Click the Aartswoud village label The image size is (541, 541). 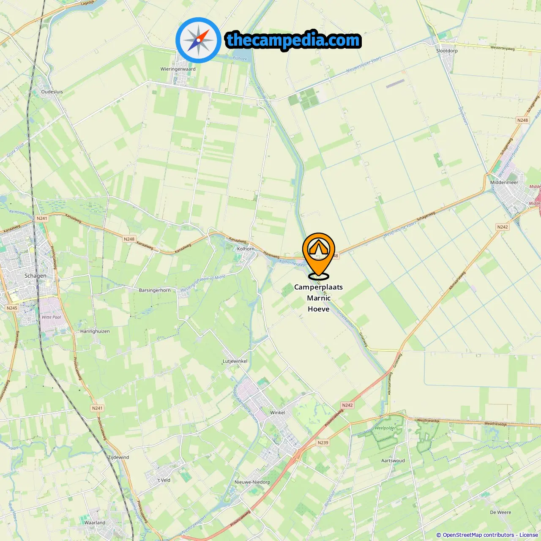393,461
